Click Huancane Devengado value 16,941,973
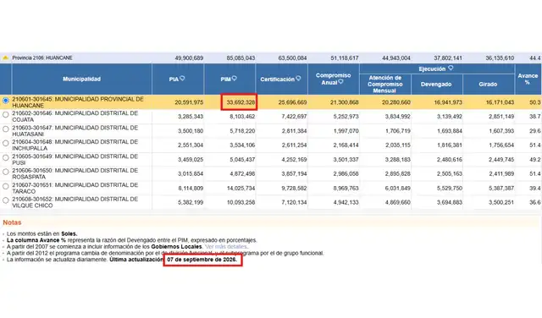Image resolution: width=542 pixels, height=318 pixels. tap(448, 102)
